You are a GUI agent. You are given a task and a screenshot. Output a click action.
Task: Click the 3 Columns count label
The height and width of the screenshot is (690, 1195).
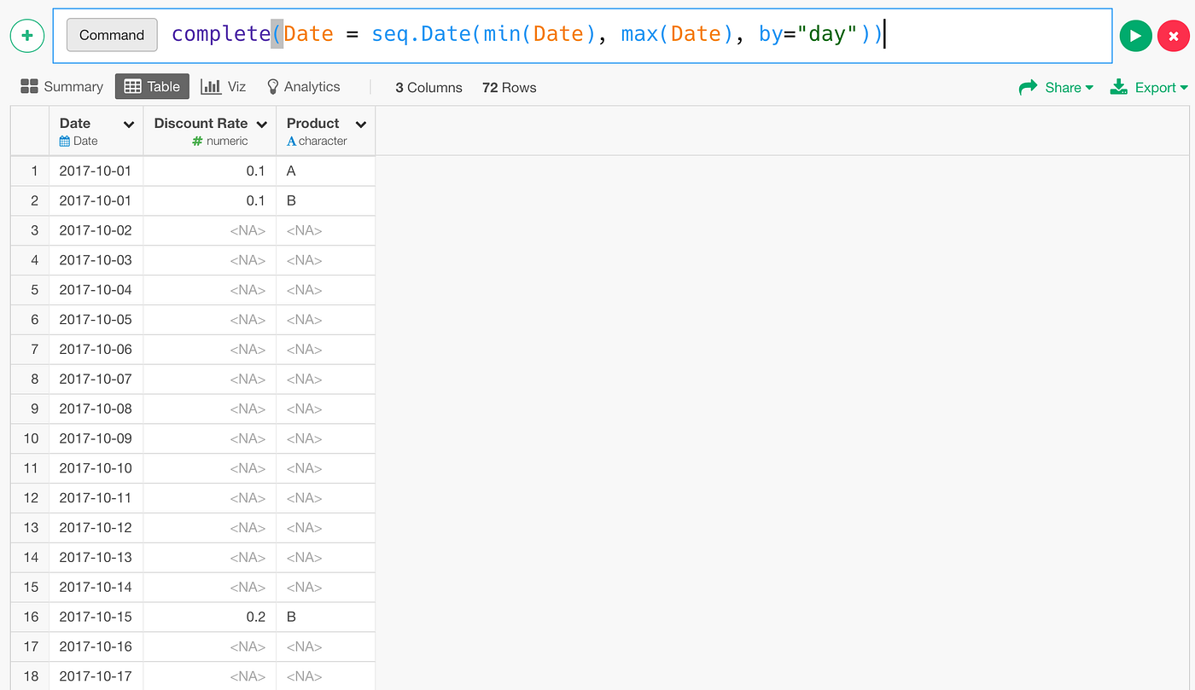pos(428,87)
